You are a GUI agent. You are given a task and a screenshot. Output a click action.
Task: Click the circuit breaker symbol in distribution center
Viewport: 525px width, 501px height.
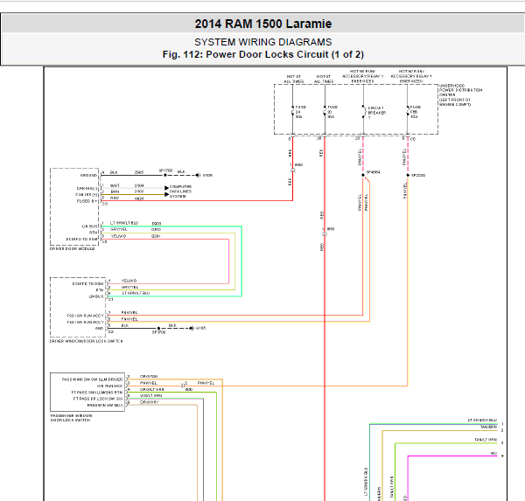pos(364,112)
